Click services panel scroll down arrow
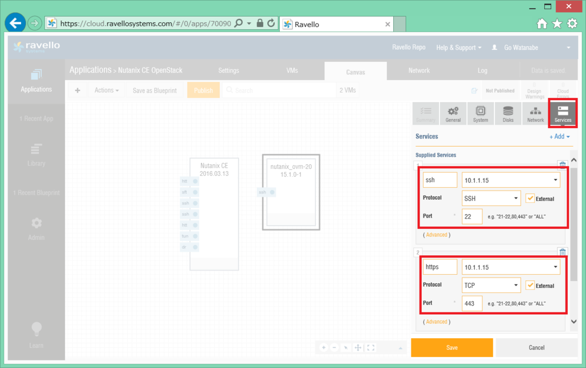Viewport: 586px width, 368px height. pos(573,321)
